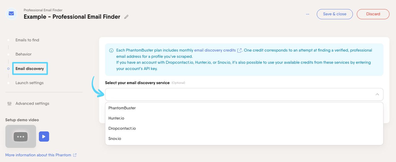396x162 pixels.
Task: Choose Hunter.io from the service list
Action: (244, 118)
